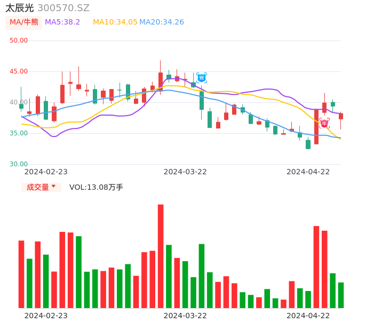Click the 2024-02-23 date on price axis
This screenshot has height=323, width=366.
[x=46, y=172]
